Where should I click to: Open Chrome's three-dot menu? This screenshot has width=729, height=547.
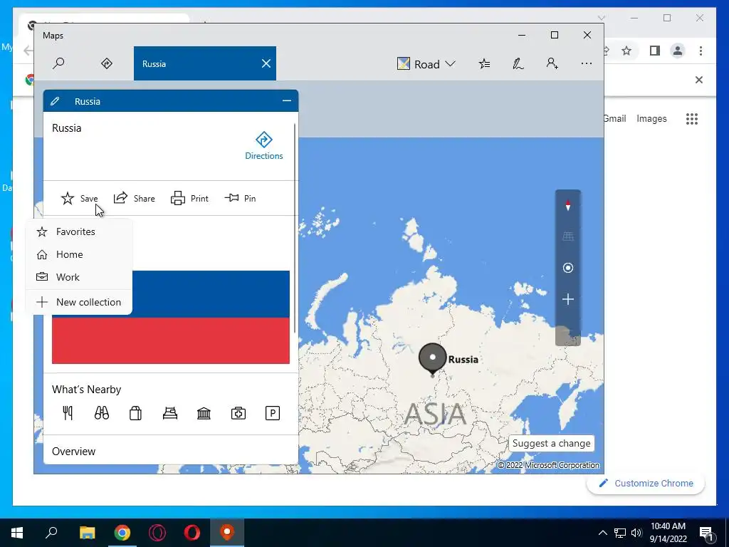pos(701,51)
